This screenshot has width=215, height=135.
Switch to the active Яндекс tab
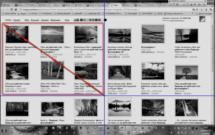pos(115,5)
